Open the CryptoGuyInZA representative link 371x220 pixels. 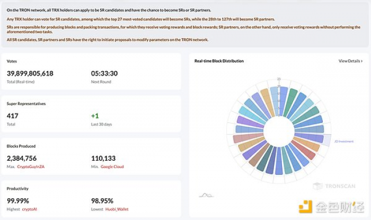coord(31,166)
